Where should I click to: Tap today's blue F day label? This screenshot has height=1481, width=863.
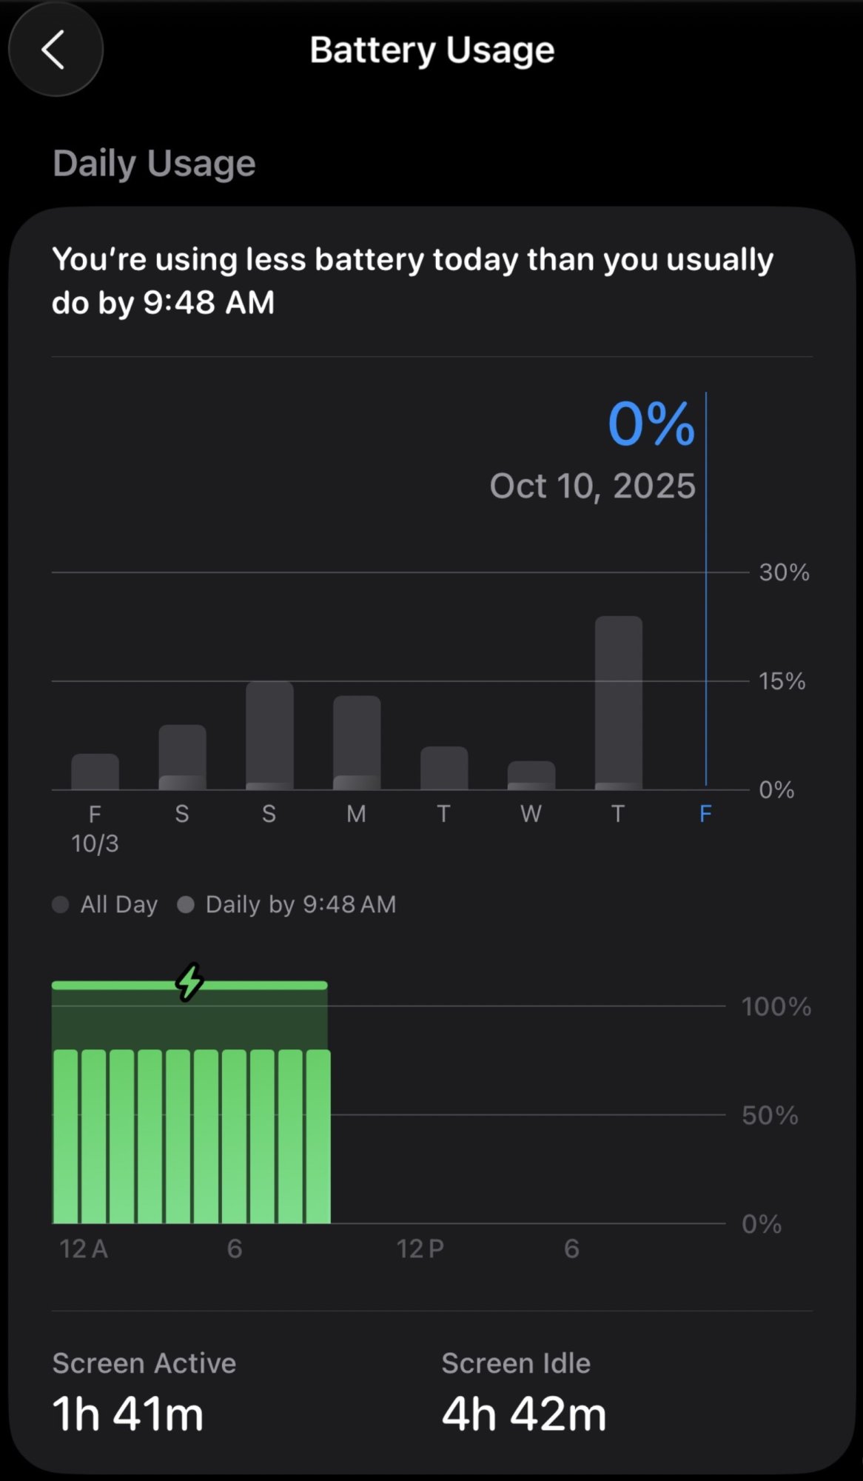705,814
